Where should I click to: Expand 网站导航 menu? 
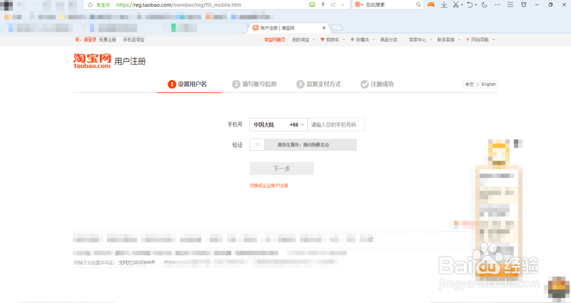[x=480, y=40]
